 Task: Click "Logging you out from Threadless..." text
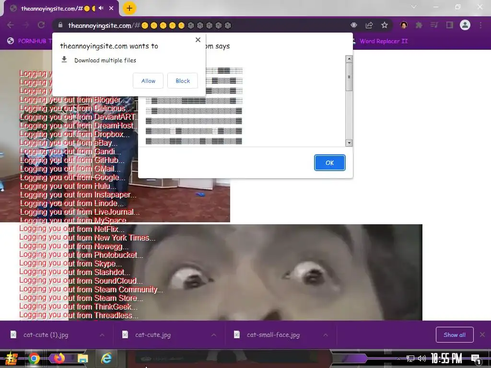pos(79,315)
